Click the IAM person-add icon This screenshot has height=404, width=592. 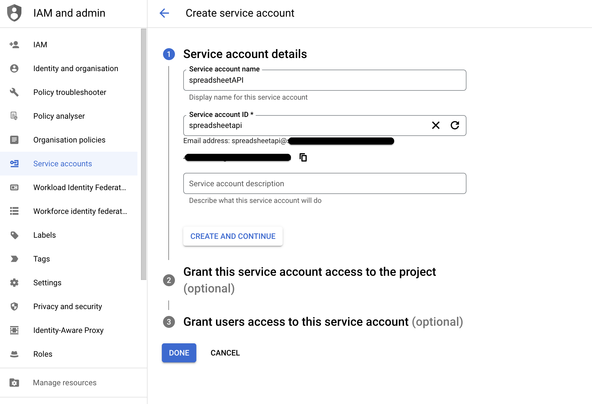point(14,44)
